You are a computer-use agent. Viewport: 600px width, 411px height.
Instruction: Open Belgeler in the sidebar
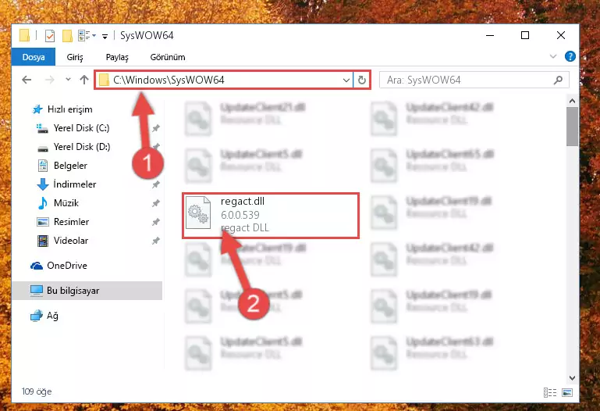tap(70, 166)
